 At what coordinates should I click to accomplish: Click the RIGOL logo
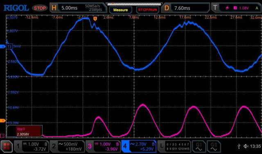(x=16, y=8)
